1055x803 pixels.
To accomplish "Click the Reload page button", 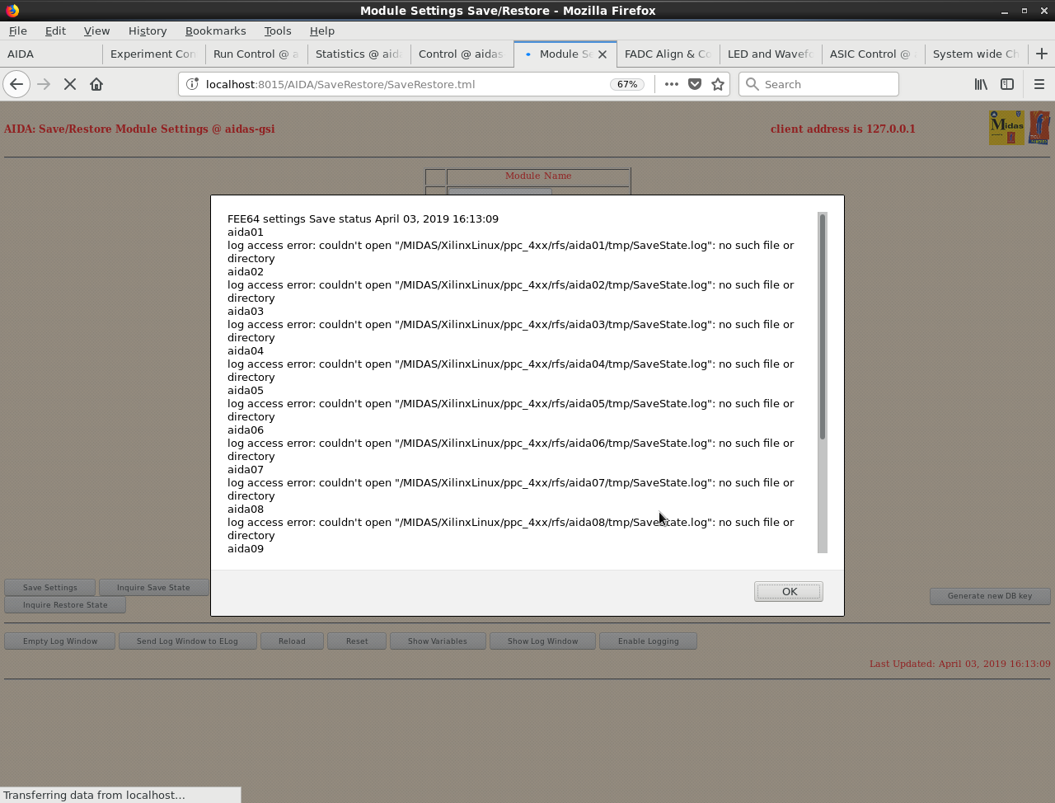I will tap(292, 641).
